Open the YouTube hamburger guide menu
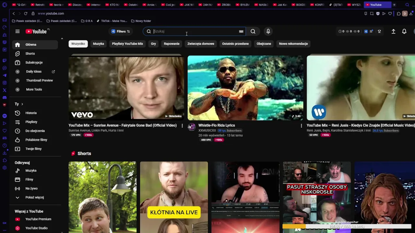Image resolution: width=415 pixels, height=233 pixels. [x=18, y=31]
